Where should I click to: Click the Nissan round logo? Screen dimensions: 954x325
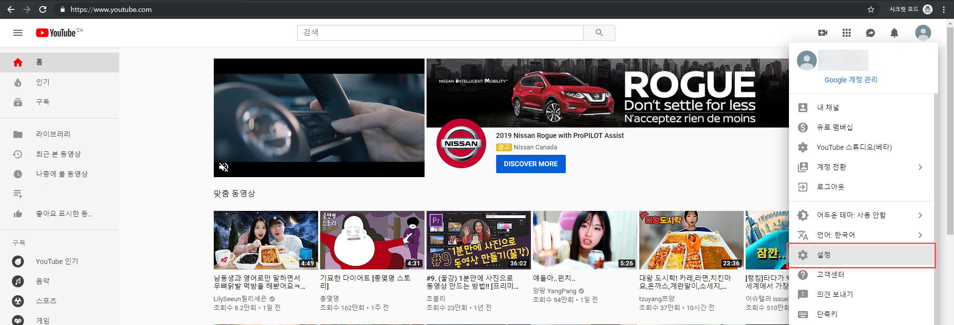point(461,143)
